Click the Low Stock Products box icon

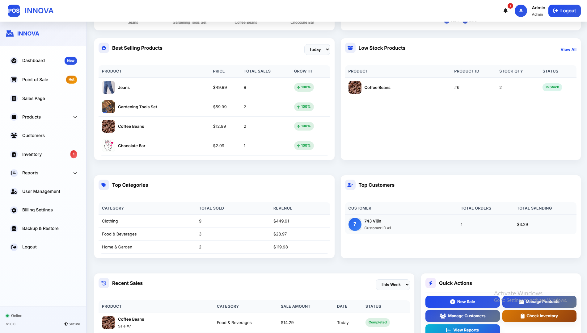click(350, 48)
